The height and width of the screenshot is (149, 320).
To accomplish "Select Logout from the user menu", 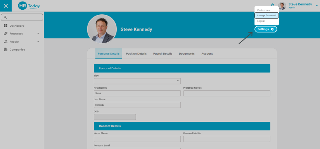I will point(261,21).
